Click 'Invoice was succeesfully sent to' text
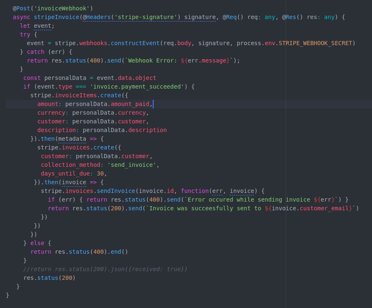 coord(205,208)
